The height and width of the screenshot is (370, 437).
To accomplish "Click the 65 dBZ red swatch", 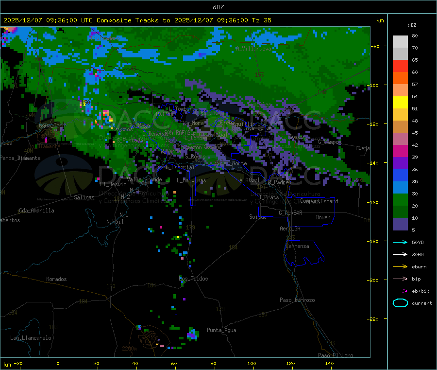I will click(400, 66).
